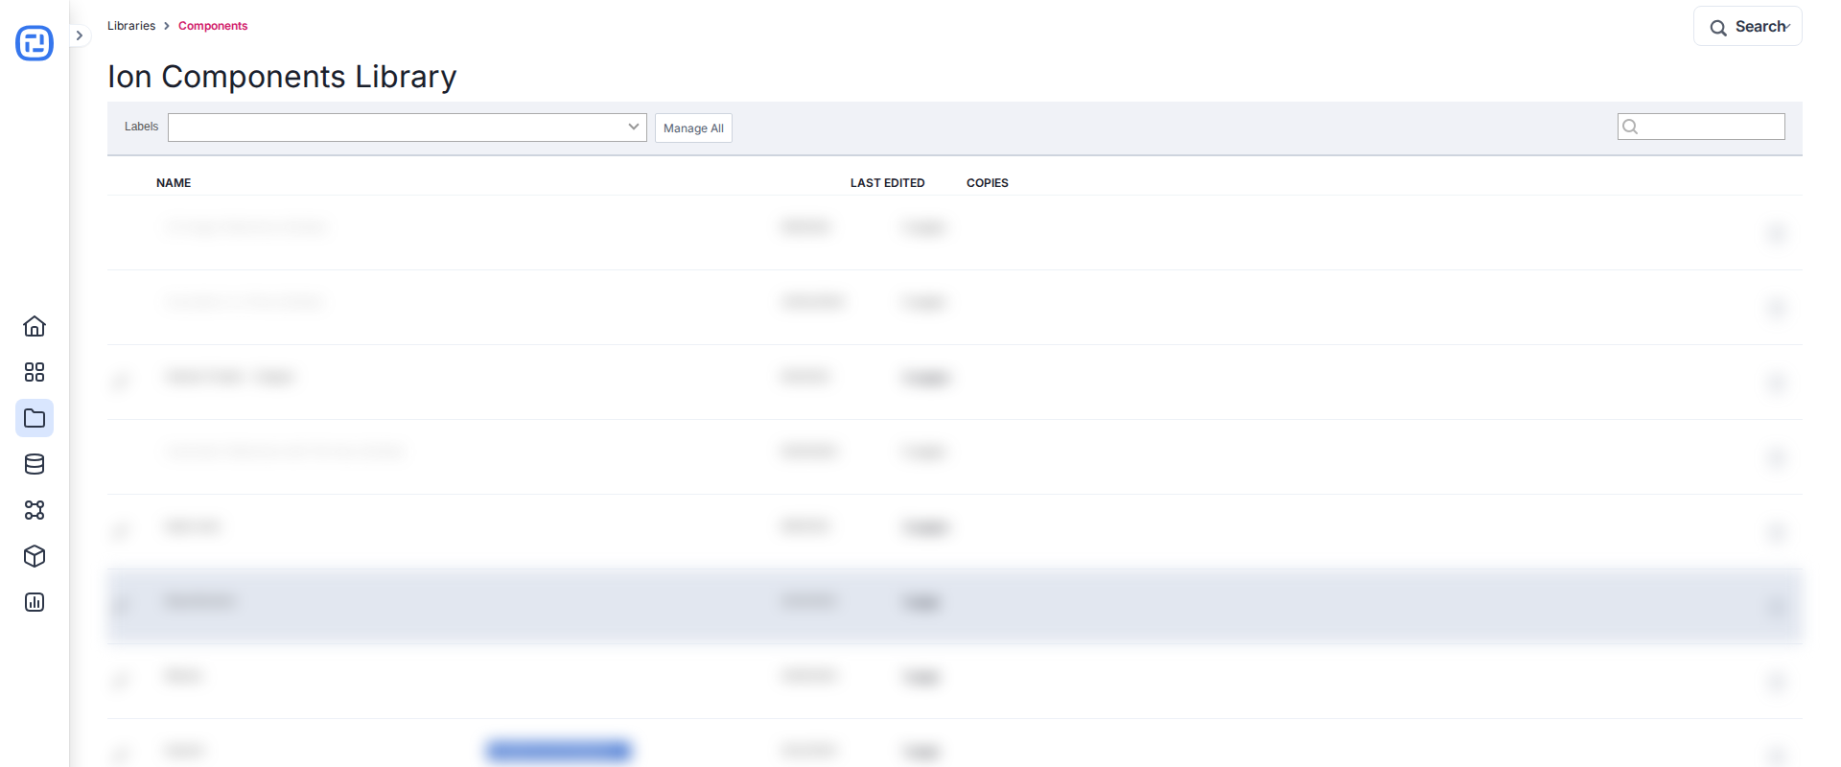Open the database stack sidebar icon
The width and height of the screenshot is (1841, 767).
click(35, 464)
